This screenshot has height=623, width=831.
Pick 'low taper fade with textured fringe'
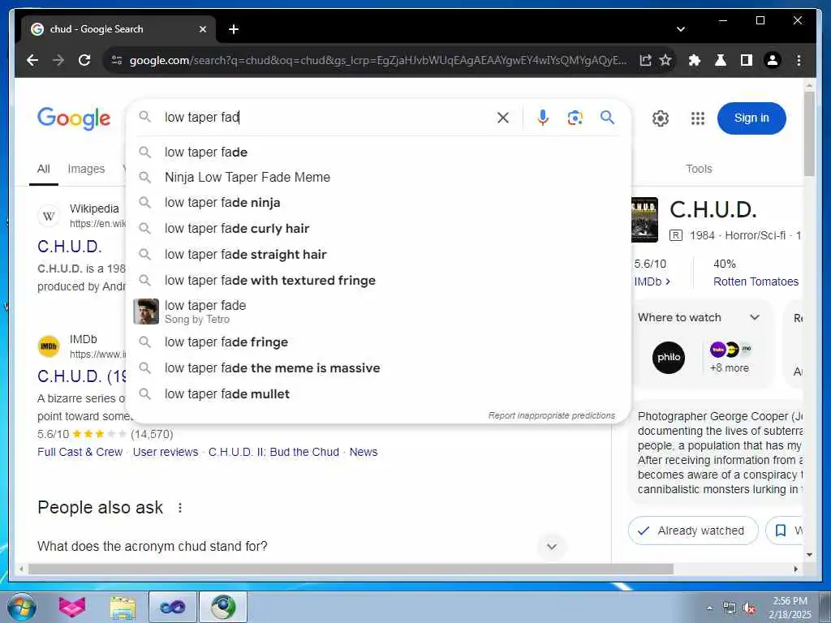pyautogui.click(x=378, y=280)
